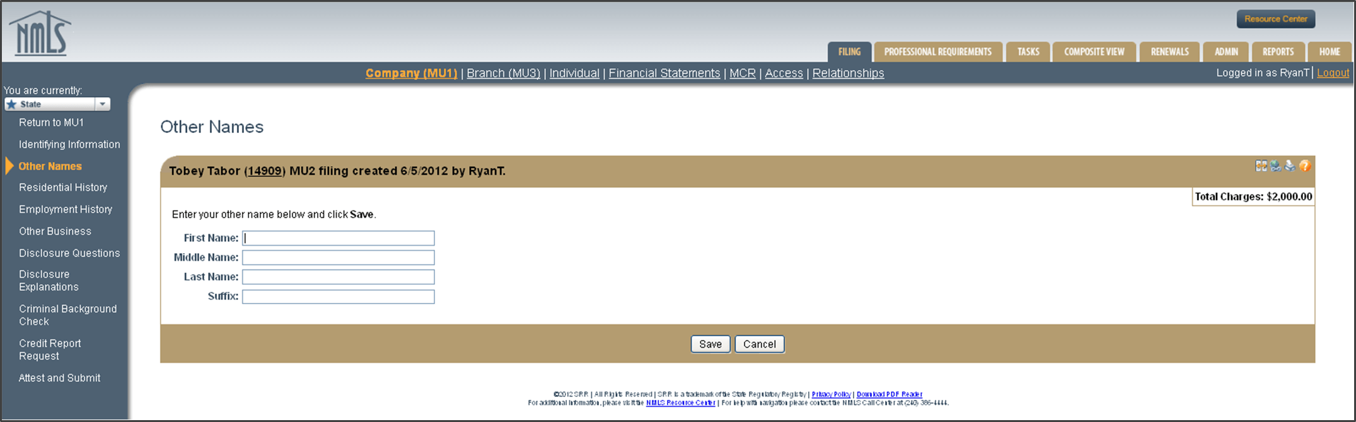Open the NMLS Resource Center footer link
The height and width of the screenshot is (422, 1356).
coord(680,402)
